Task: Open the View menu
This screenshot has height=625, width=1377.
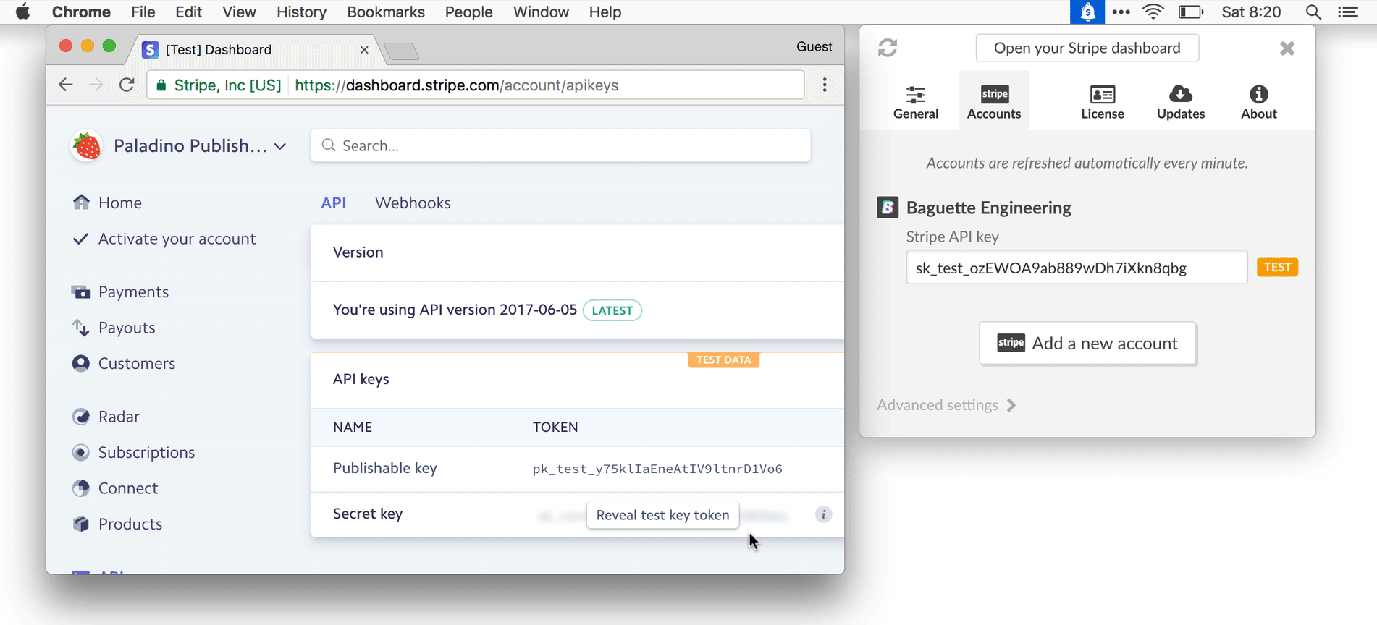Action: click(x=239, y=12)
